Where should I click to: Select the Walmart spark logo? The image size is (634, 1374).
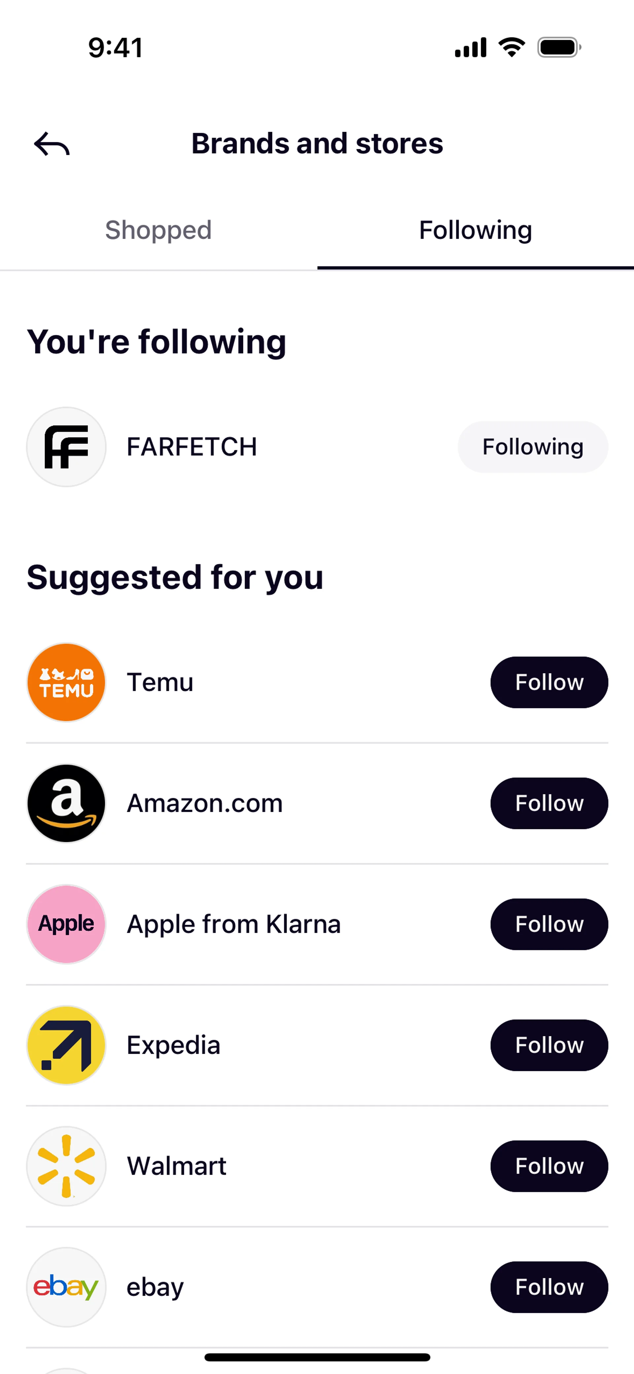(x=66, y=1166)
